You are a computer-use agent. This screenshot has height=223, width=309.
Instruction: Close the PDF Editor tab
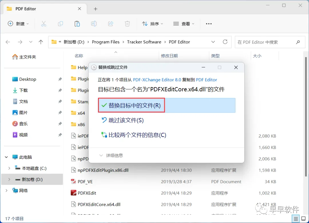80,9
